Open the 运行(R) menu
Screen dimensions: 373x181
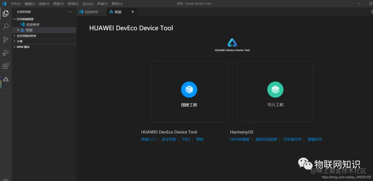point(88,4)
